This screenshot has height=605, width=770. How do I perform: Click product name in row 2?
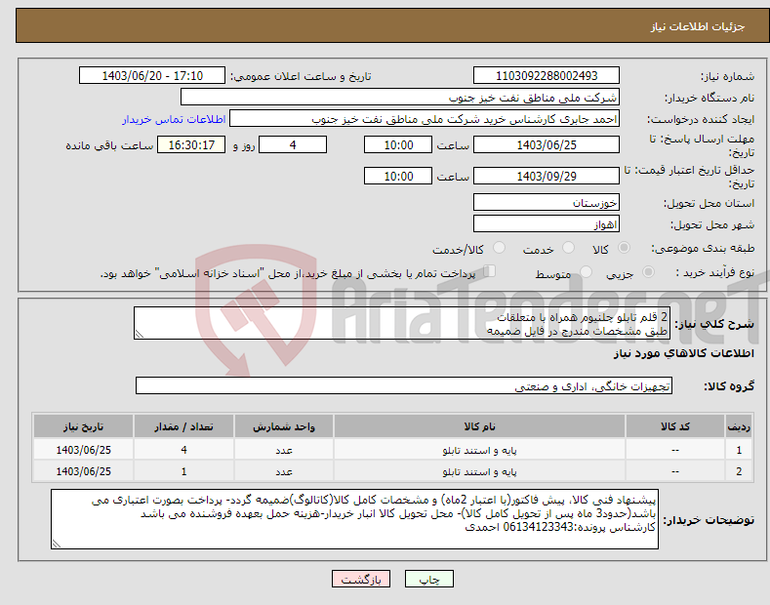click(x=479, y=471)
